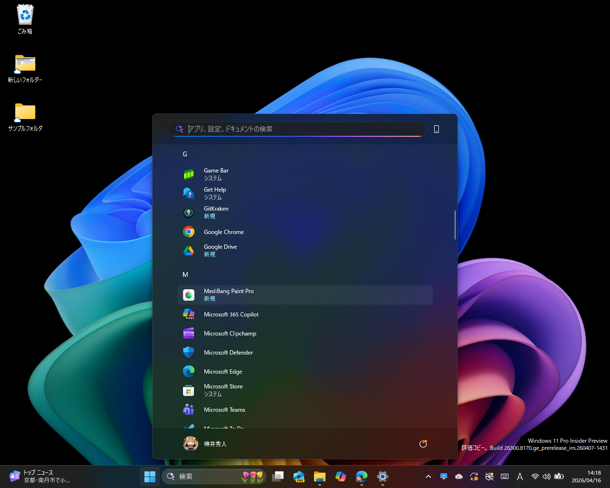Open Google Chrome from the app list

(305, 232)
